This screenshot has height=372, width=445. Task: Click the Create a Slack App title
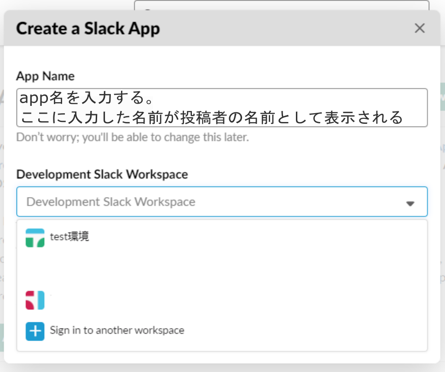click(x=88, y=29)
